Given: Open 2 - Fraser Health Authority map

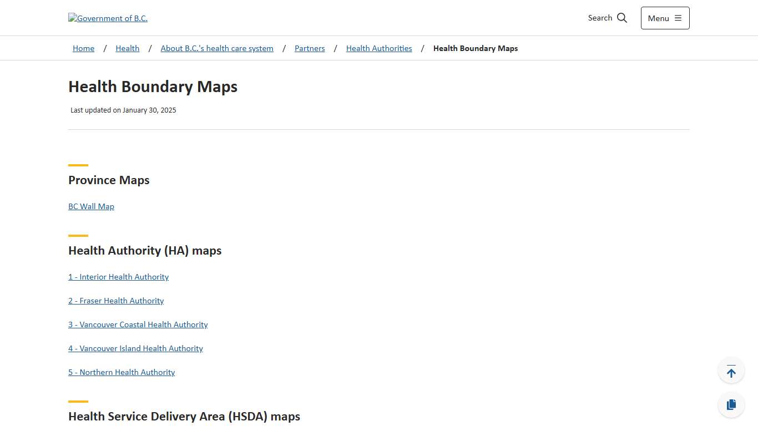Looking at the screenshot, I should [x=116, y=301].
